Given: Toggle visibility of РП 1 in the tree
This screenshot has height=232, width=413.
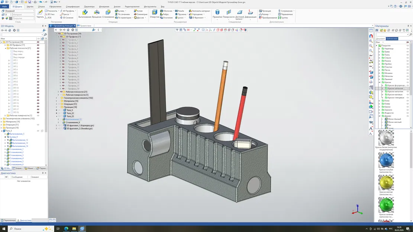Looking at the screenshot, I should 38,61.
